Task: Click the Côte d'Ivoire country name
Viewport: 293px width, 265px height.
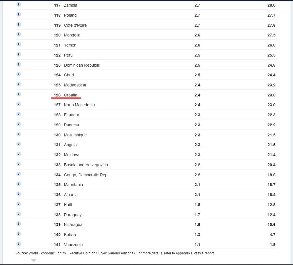Action: point(75,25)
